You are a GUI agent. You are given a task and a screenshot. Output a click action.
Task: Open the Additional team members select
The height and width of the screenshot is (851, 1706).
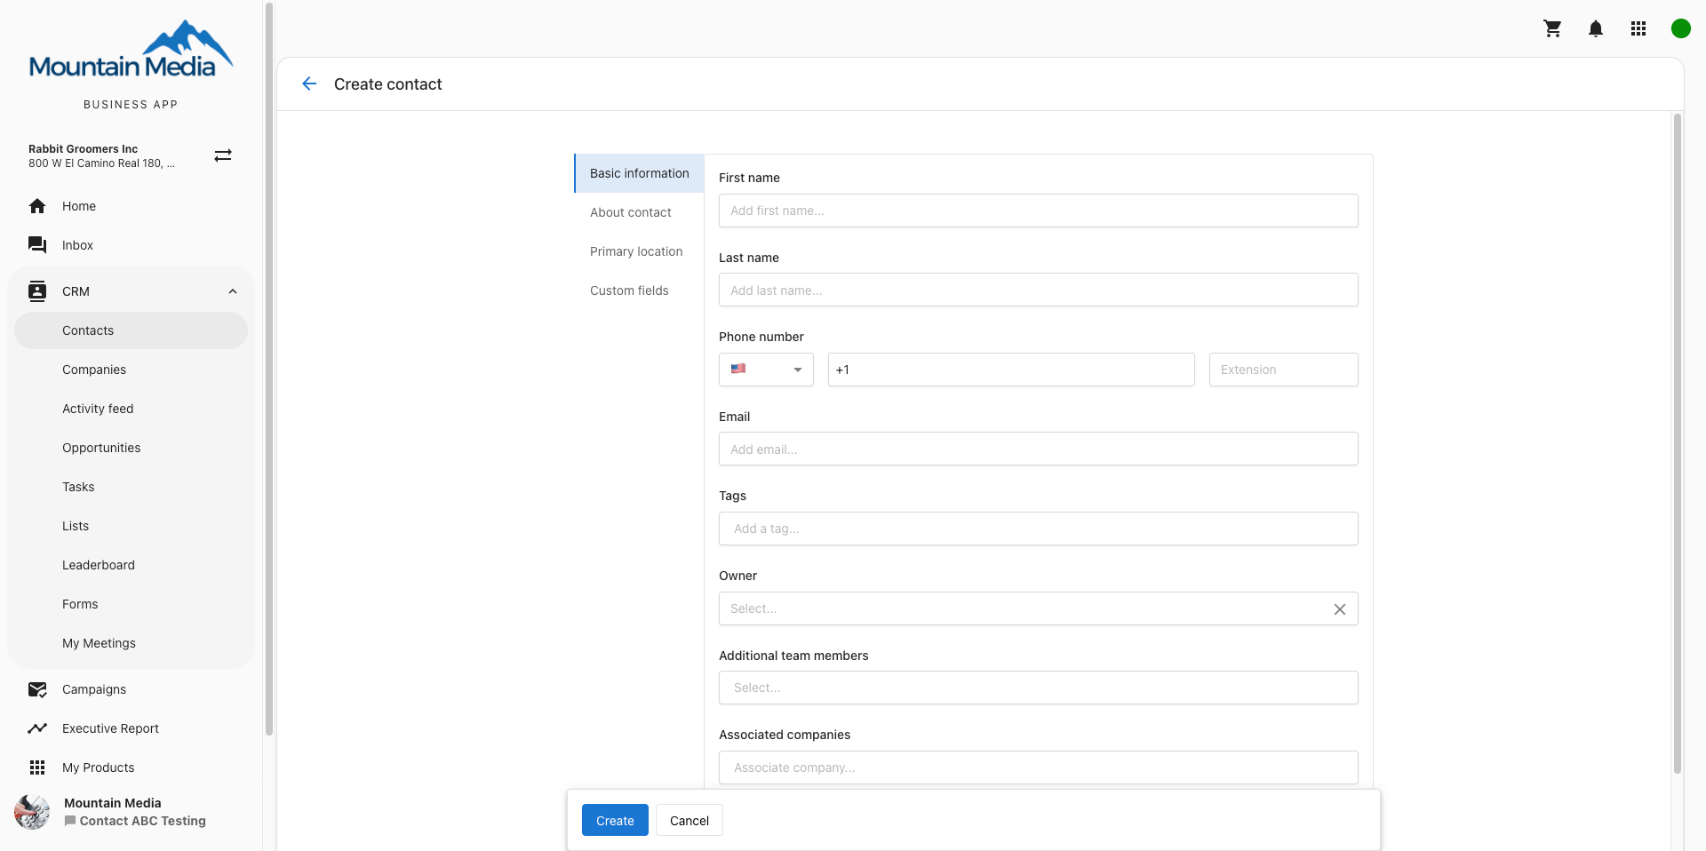pyautogui.click(x=1038, y=688)
